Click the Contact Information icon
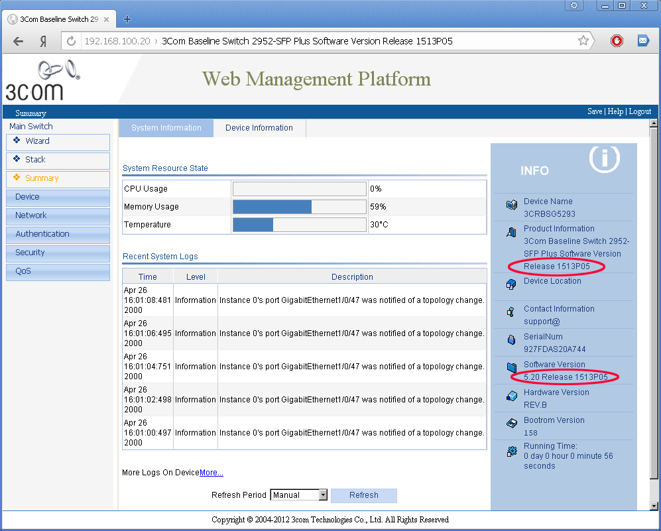The height and width of the screenshot is (531, 661). coord(511,312)
